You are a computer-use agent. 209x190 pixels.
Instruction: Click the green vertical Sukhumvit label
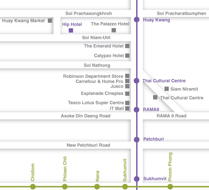125,170
